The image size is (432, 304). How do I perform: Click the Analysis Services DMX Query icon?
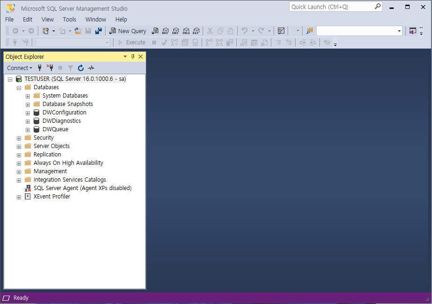(176, 31)
